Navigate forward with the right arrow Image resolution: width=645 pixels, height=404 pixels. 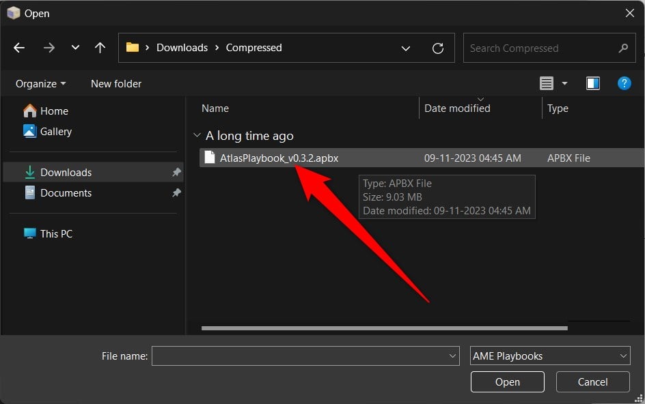[x=49, y=48]
